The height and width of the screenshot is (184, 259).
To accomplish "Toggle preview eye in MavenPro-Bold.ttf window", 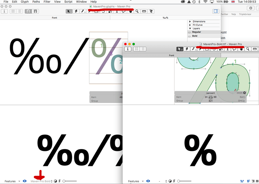I will (x=148, y=181).
